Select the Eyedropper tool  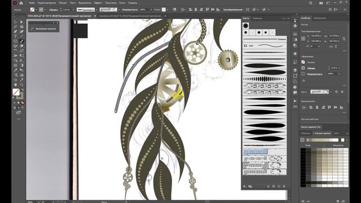16,70
